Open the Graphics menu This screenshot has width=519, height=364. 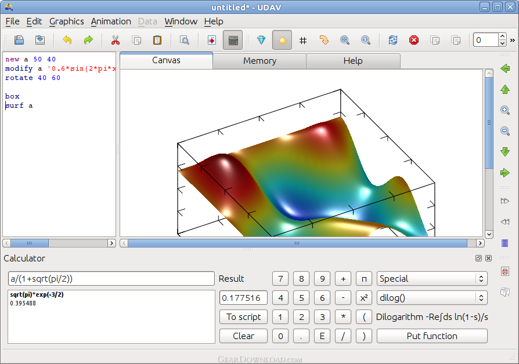click(67, 21)
